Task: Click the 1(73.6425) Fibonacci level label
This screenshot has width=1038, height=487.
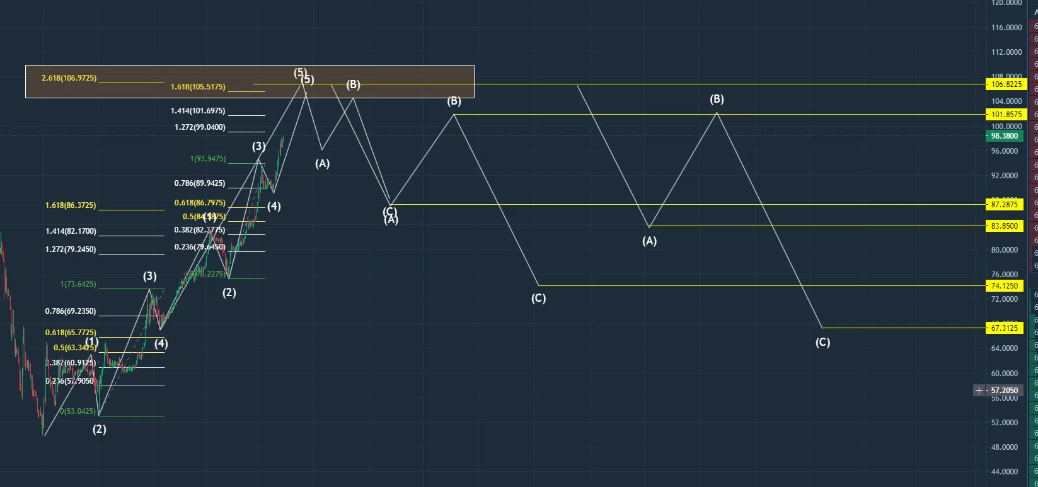Action: [x=78, y=284]
